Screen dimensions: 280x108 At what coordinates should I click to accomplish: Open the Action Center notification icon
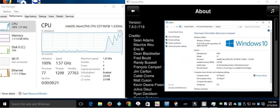click(x=263, y=104)
